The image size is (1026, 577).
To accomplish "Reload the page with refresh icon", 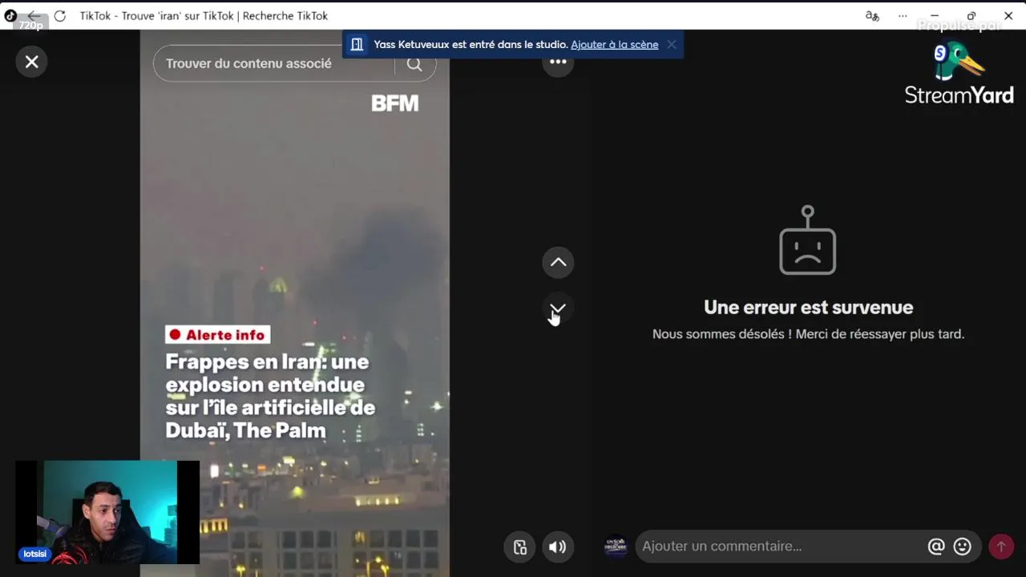I will 59,16.
